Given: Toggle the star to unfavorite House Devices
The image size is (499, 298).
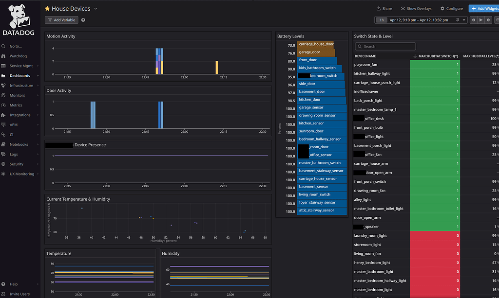Looking at the screenshot, I should pyautogui.click(x=47, y=8).
